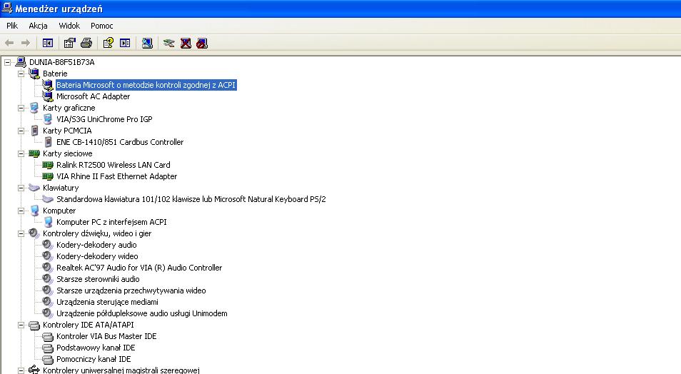Image resolution: width=681 pixels, height=374 pixels.
Task: Collapse the Komputer branch
Action: click(x=21, y=211)
